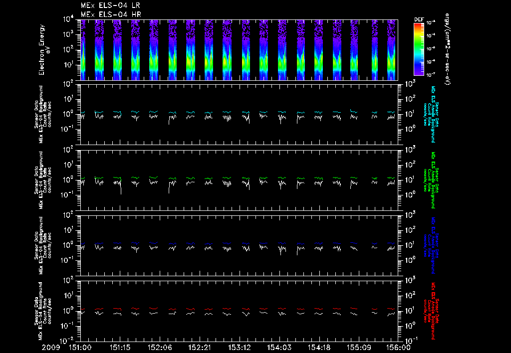Click the "MEx ELS-04 LR" title text
511x353 pixels.
click(x=110, y=5)
